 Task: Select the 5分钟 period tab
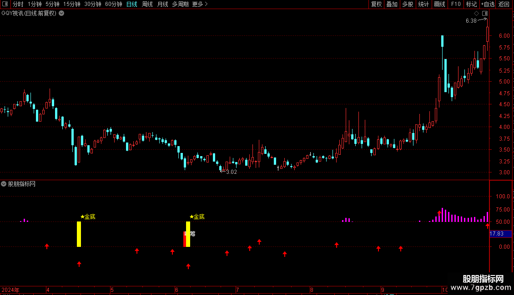[52, 4]
